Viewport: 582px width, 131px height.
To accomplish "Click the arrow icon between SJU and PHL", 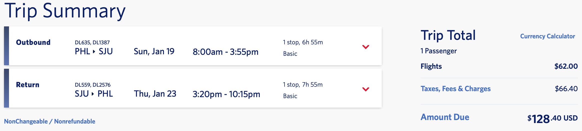I will click(93, 94).
